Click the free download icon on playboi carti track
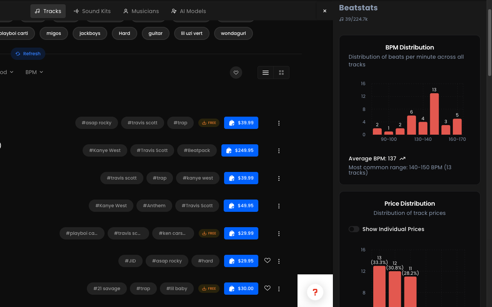This screenshot has width=492, height=307. tap(209, 233)
